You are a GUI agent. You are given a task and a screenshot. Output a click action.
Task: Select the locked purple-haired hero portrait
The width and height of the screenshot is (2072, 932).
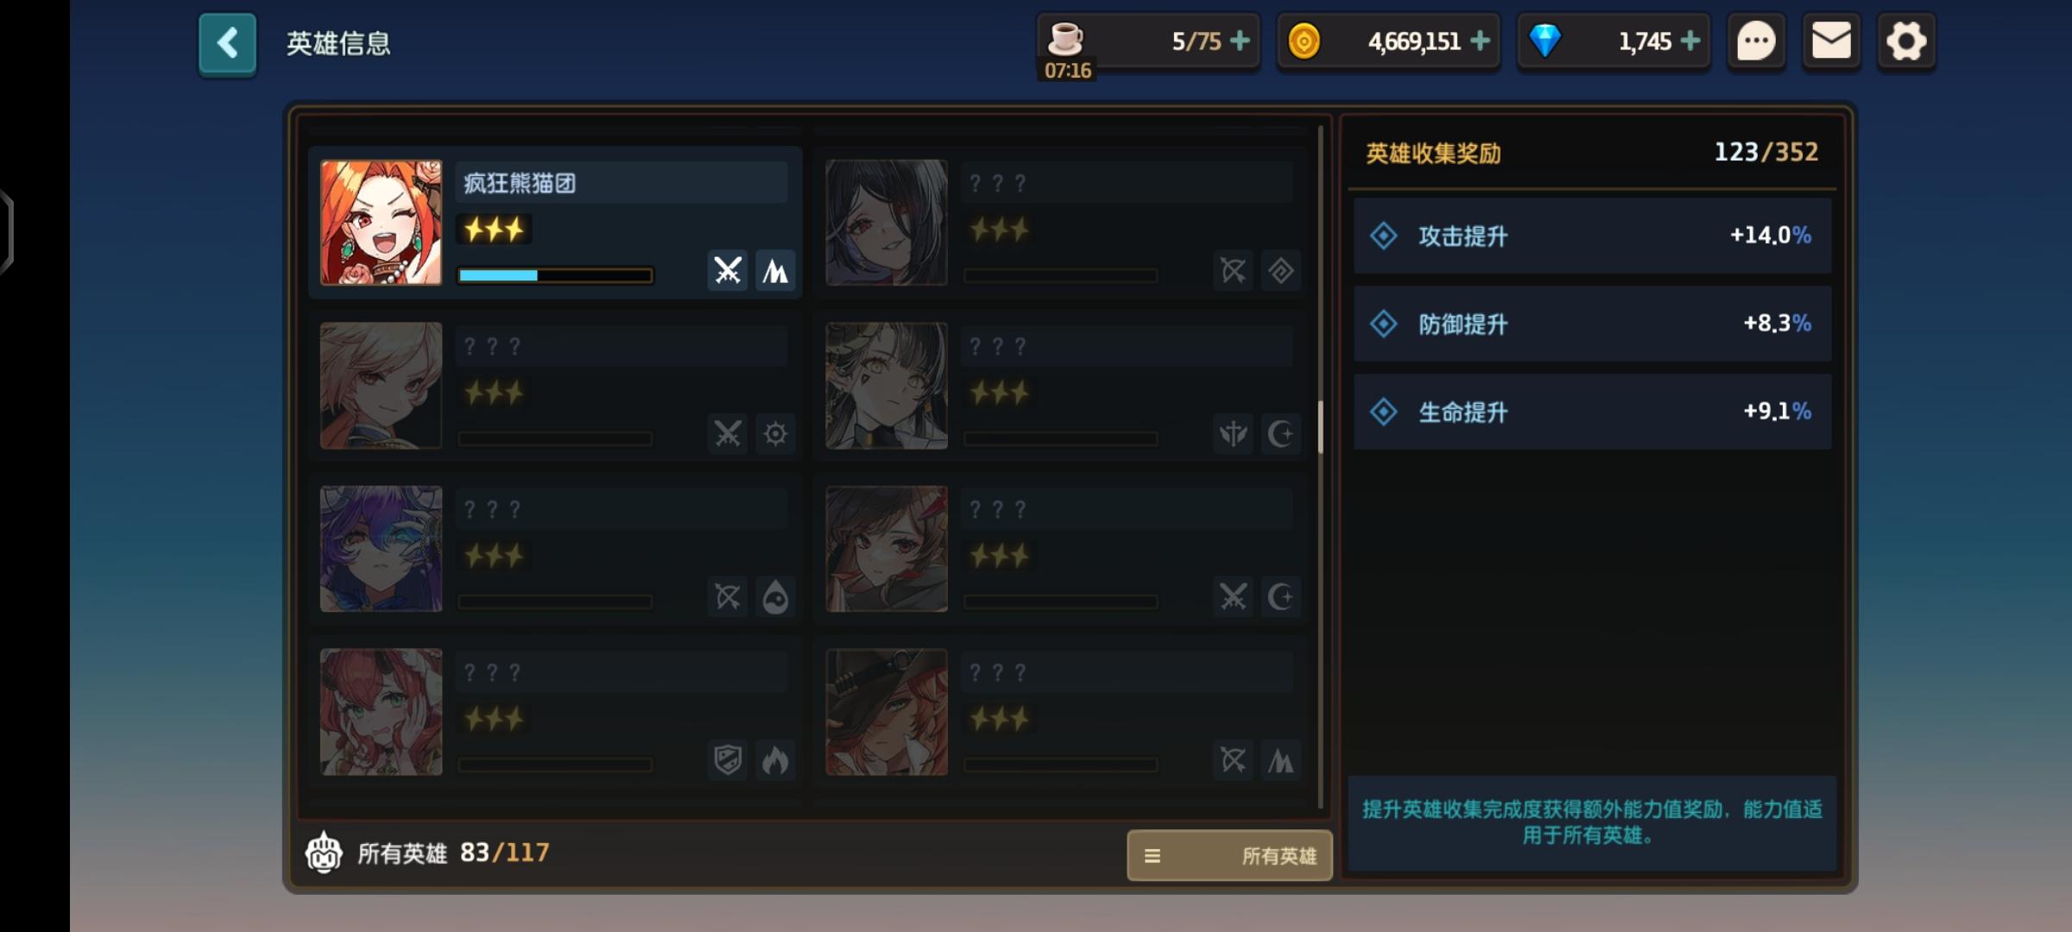(x=381, y=549)
